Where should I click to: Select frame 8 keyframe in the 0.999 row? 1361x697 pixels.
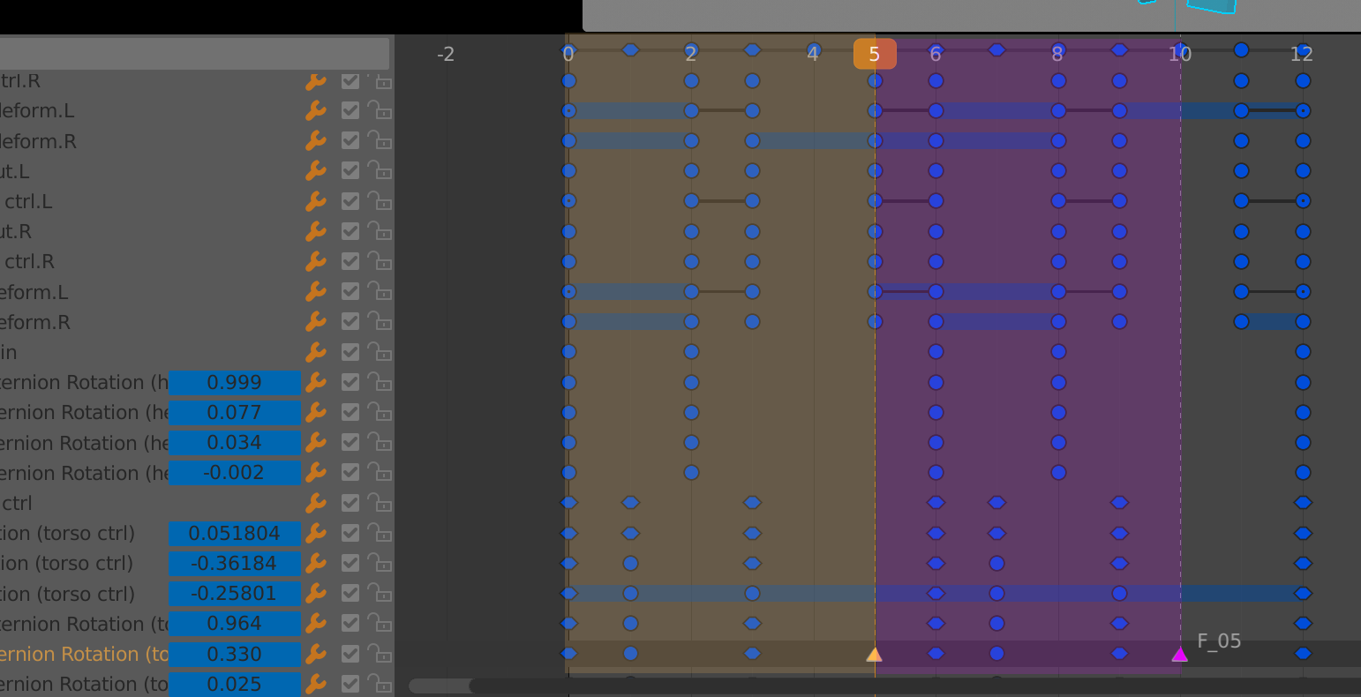tap(1058, 382)
